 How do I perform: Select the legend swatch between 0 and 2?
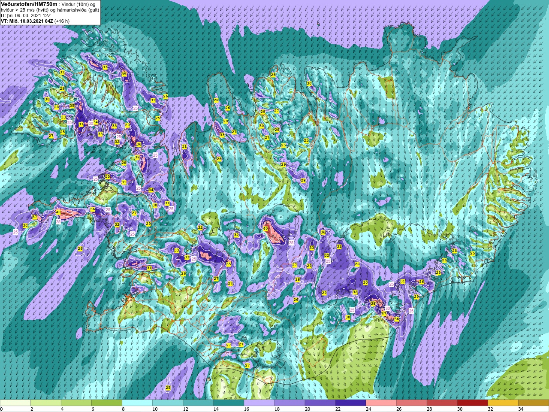(15, 403)
